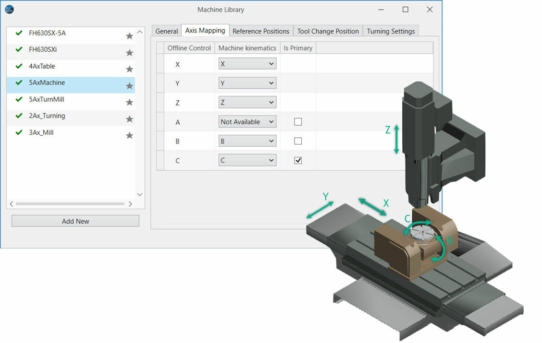Click the green checkmark beside 5AxTurnMill
Viewport: 542px width, 343px height.
click(x=19, y=99)
